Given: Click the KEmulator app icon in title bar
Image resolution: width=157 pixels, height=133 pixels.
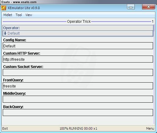Looking at the screenshot, I should pos(4,8).
